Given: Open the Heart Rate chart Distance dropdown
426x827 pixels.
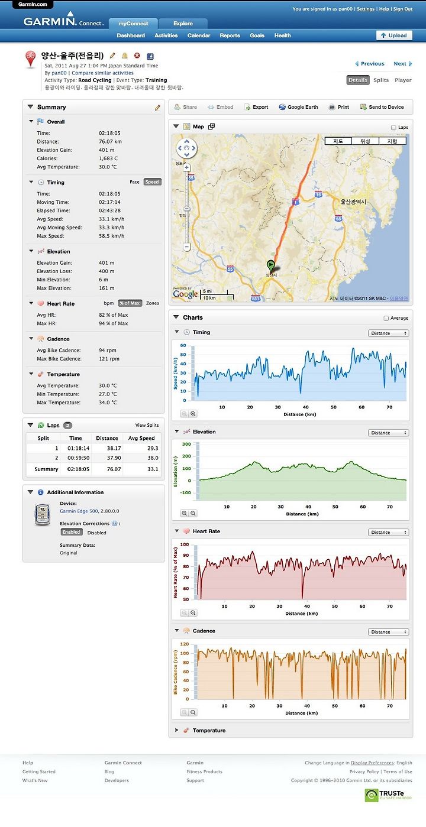Looking at the screenshot, I should [x=388, y=532].
